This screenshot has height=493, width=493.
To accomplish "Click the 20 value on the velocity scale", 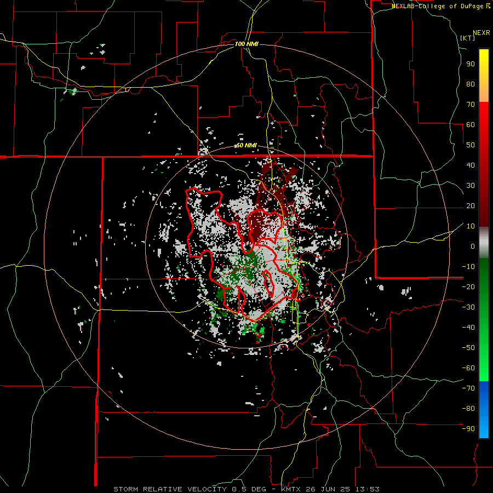I will pyautogui.click(x=471, y=205).
